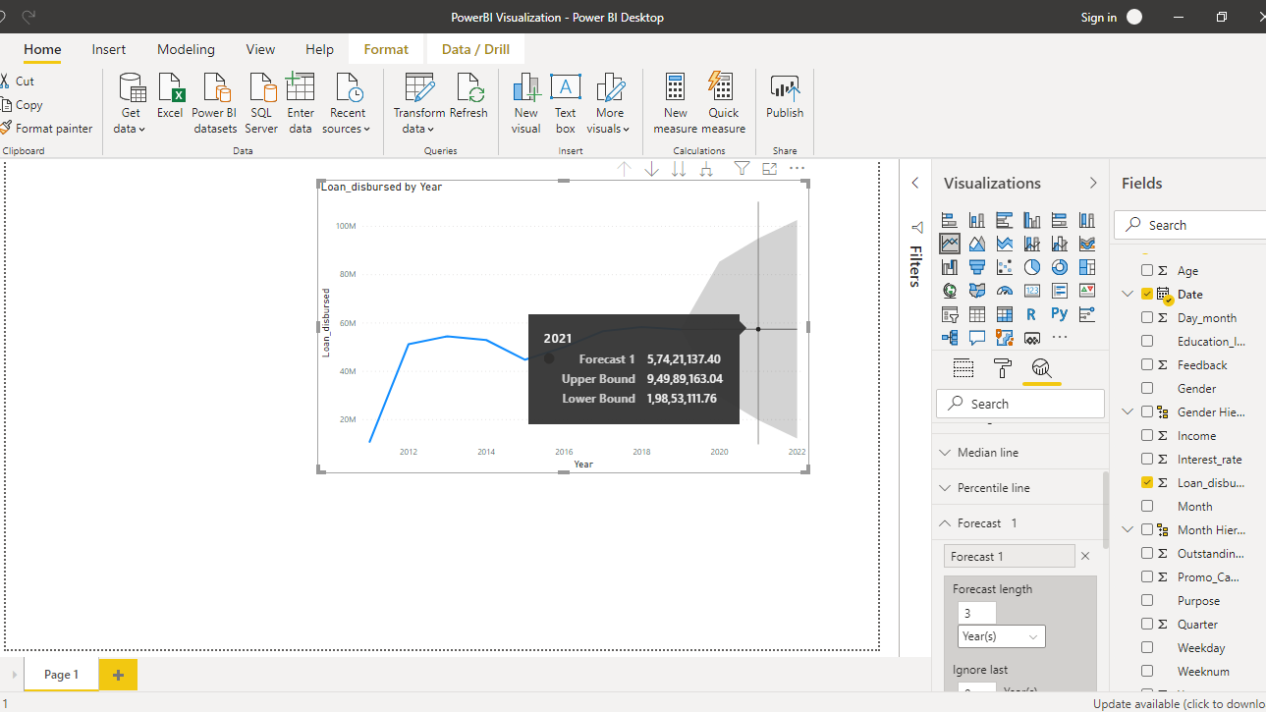The height and width of the screenshot is (712, 1266).
Task: Open the Modeling ribbon tab
Action: click(186, 49)
